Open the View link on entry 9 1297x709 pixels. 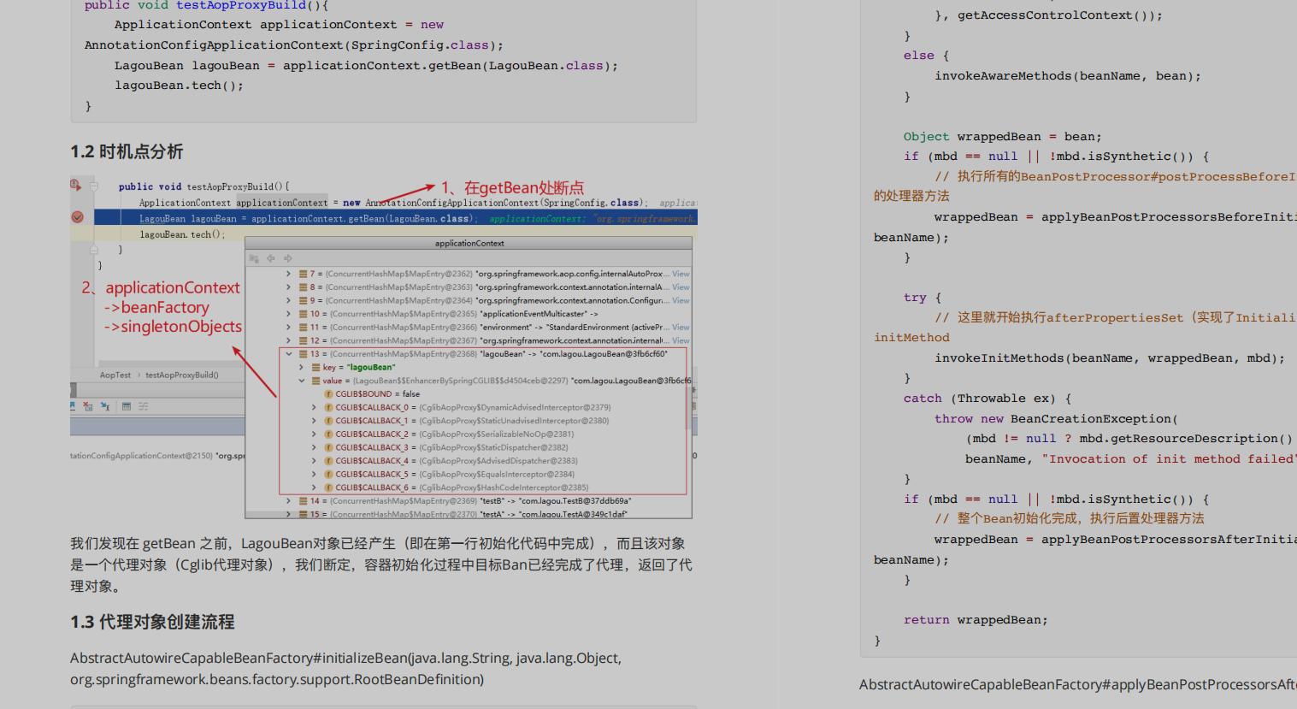point(681,300)
